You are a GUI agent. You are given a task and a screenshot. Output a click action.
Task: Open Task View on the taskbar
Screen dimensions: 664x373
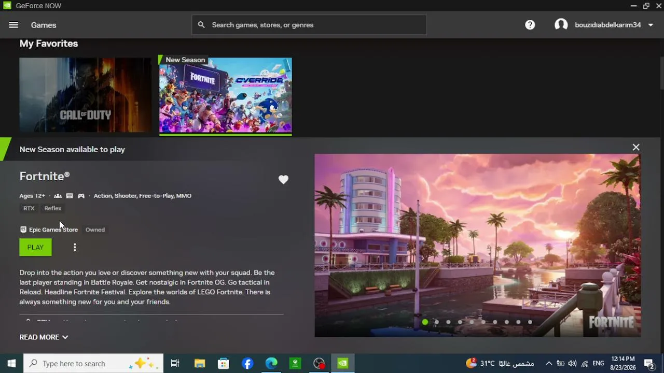[175, 363]
